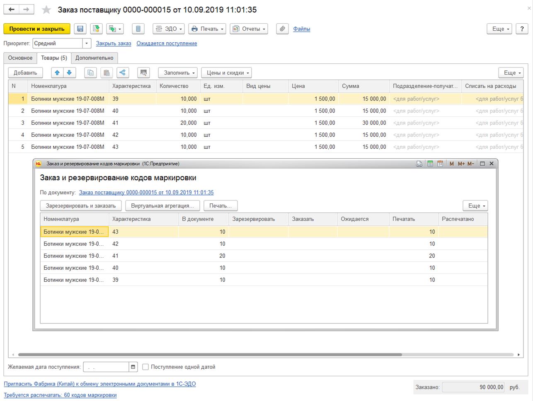
Task: Expand the Приоритет dropdown list
Action: tap(87, 43)
